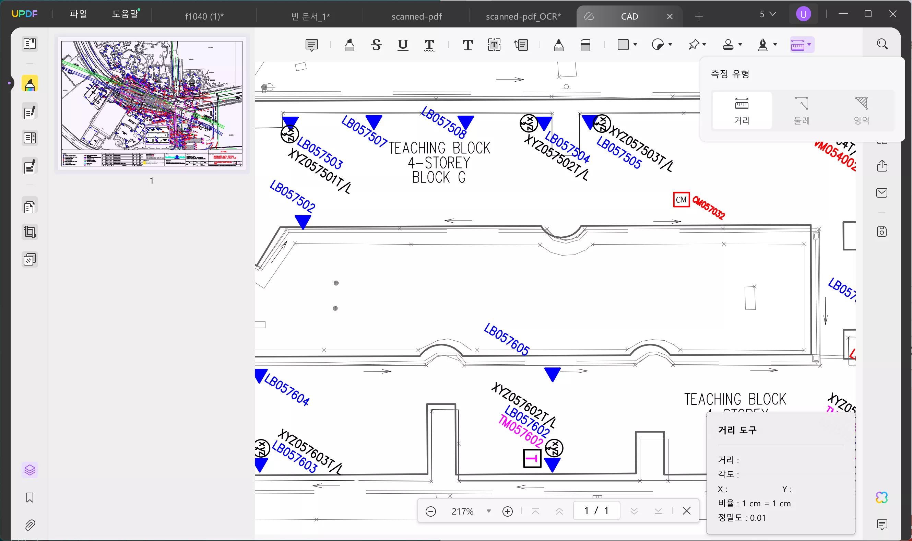Choose the 거리 measurement type
Viewport: 912px width, 541px height.
click(x=742, y=111)
